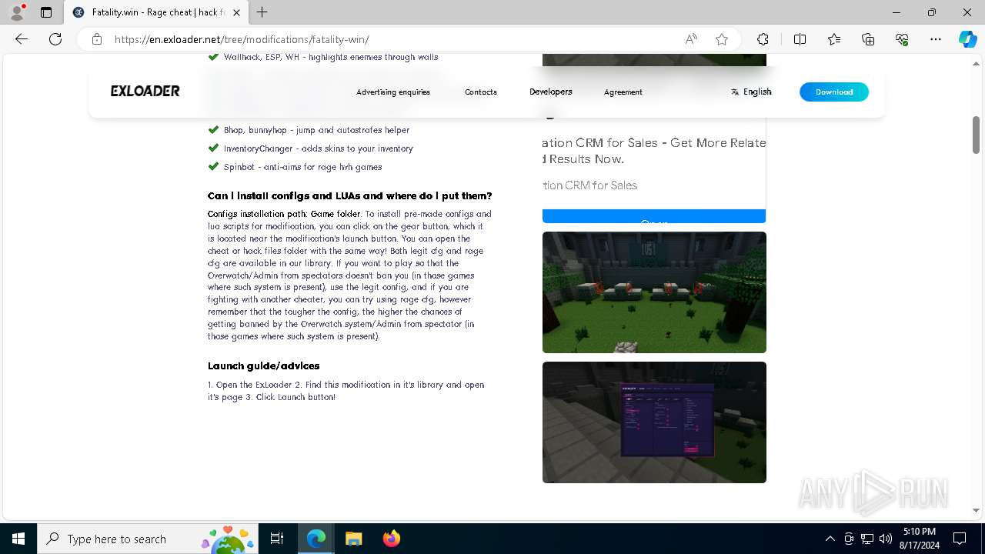
Task: Click the Launch guide/advices heading
Action: pyautogui.click(x=263, y=365)
